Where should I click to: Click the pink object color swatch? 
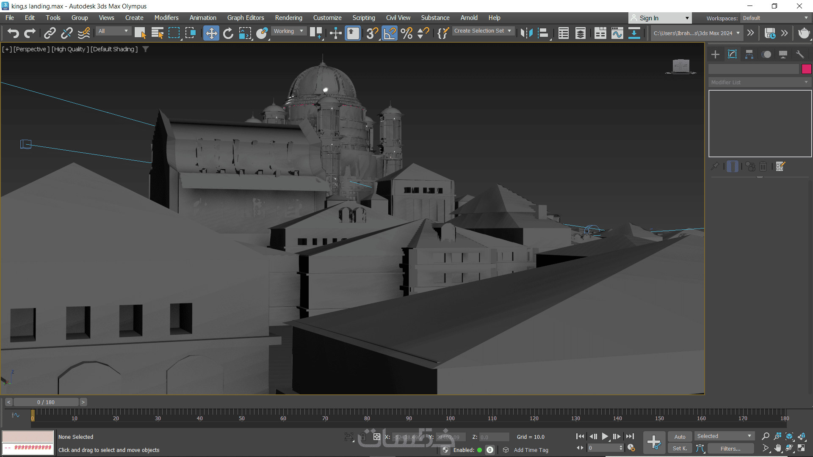point(806,69)
